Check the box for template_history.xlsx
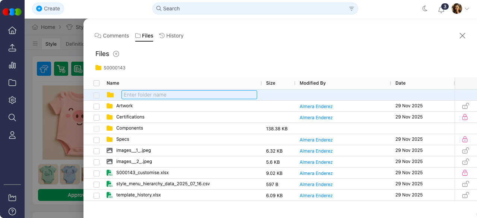The image size is (477, 218). pyautogui.click(x=97, y=196)
